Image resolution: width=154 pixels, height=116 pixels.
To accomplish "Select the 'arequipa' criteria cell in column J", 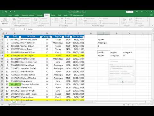I will point(116,55).
